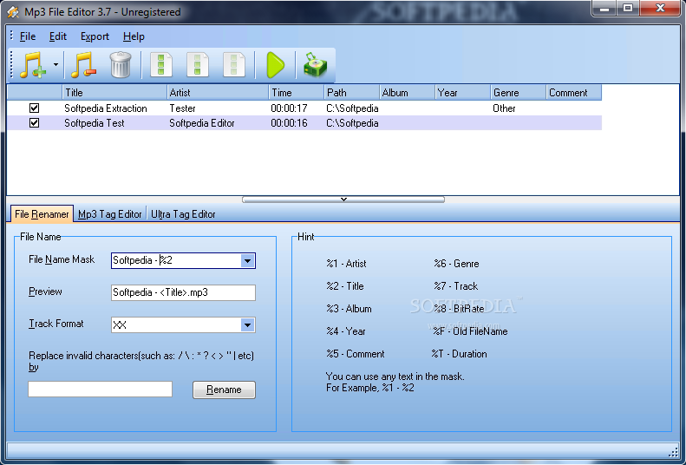Click the 00:00:16 time cell
686x465 pixels.
click(289, 123)
